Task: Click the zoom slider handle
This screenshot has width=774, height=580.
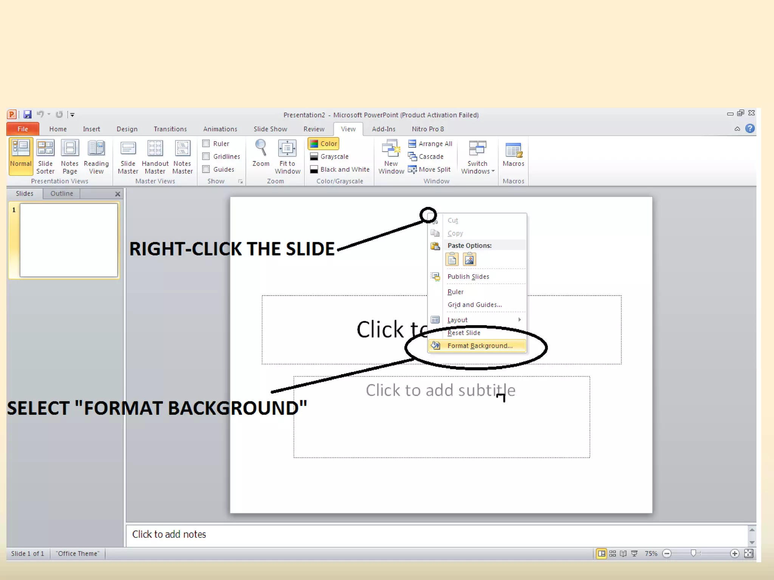Action: (693, 553)
